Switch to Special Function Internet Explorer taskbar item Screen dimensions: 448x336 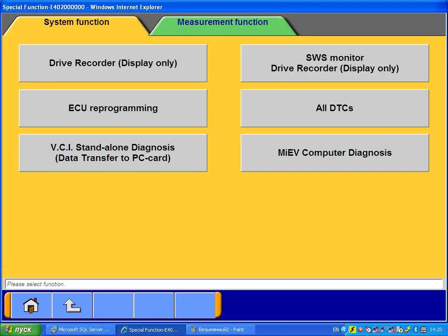click(x=150, y=330)
